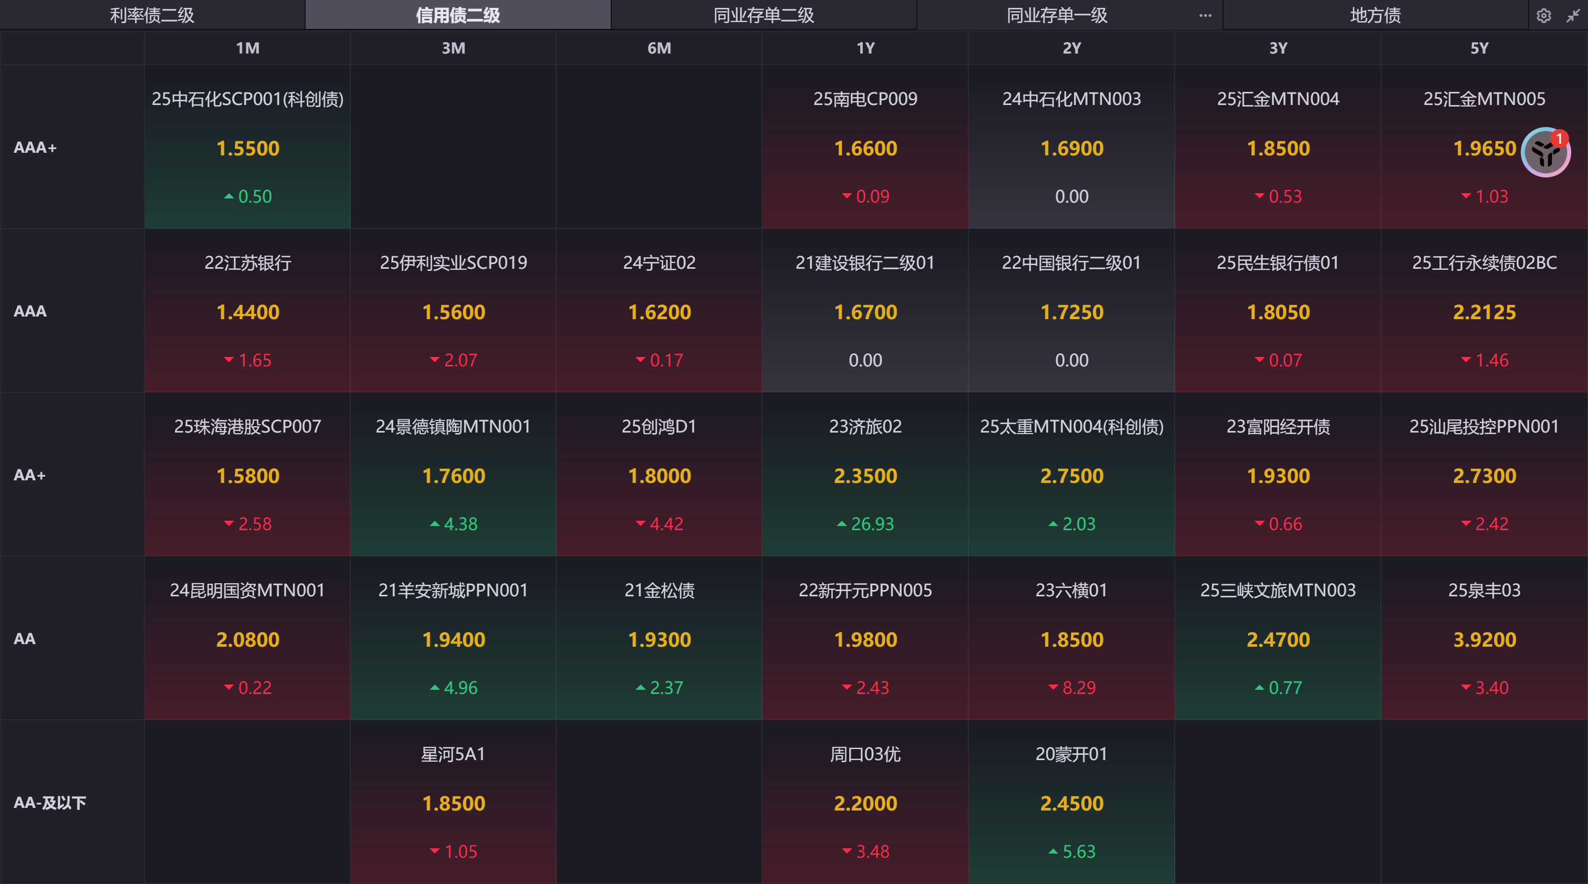Open the 地方债 tab
Image resolution: width=1588 pixels, height=884 pixels.
[1375, 15]
